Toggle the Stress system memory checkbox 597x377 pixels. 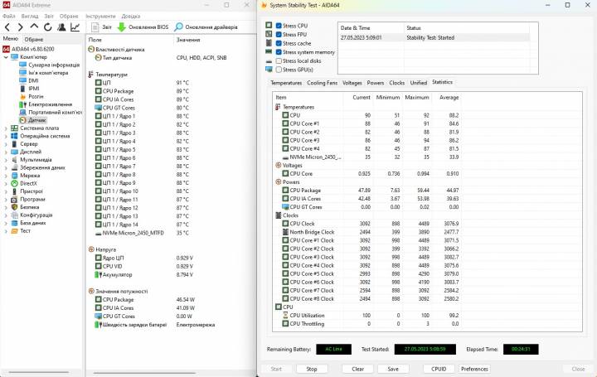[279, 52]
